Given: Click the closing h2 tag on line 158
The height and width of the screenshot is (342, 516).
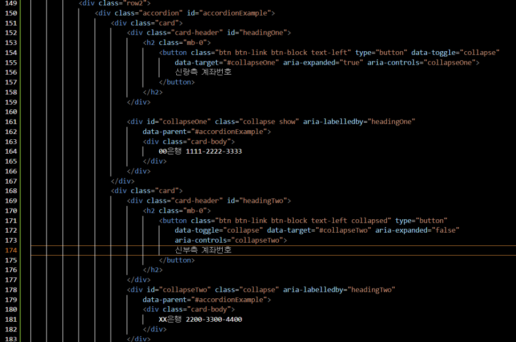Looking at the screenshot, I should coord(153,92).
